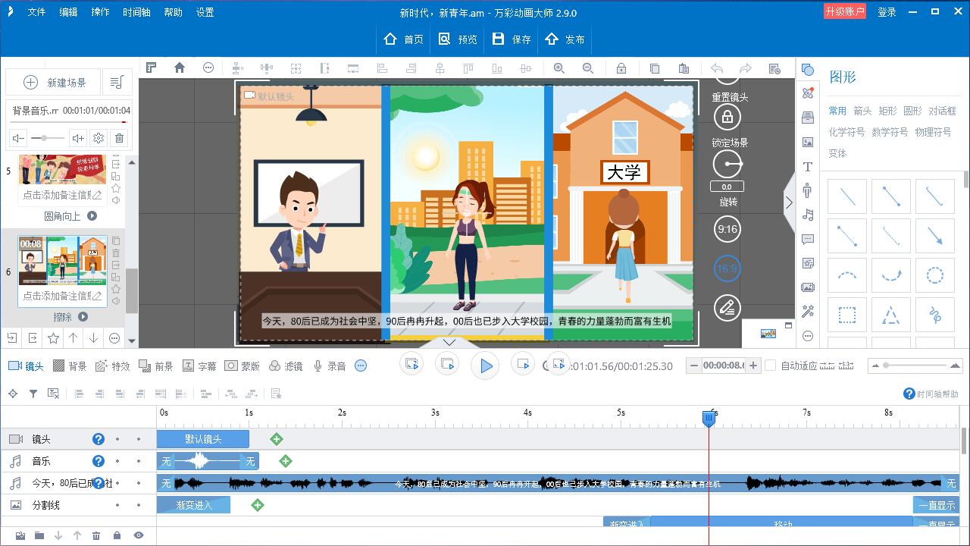Click 发布 to publish the project

565,39
